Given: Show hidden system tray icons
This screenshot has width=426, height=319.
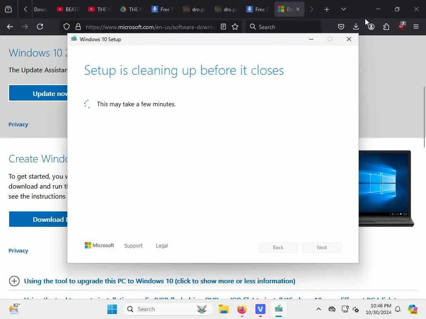Looking at the screenshot, I should tap(319, 309).
